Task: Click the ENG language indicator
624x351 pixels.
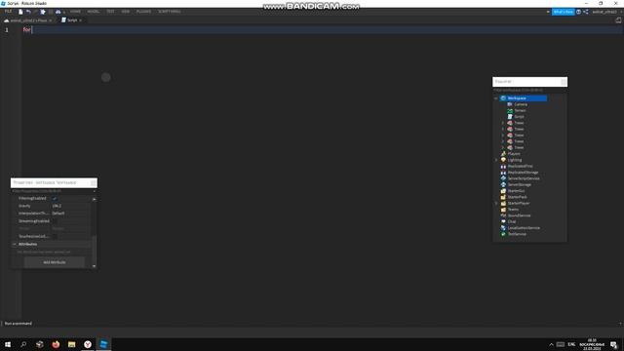Action: pyautogui.click(x=571, y=344)
